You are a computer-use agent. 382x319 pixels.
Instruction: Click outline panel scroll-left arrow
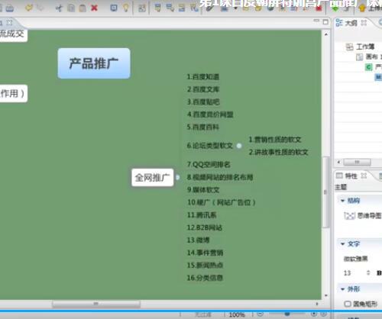[338, 162]
